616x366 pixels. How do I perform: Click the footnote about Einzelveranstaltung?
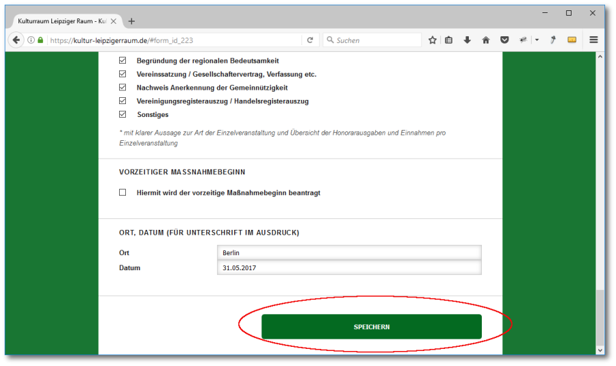tap(282, 138)
